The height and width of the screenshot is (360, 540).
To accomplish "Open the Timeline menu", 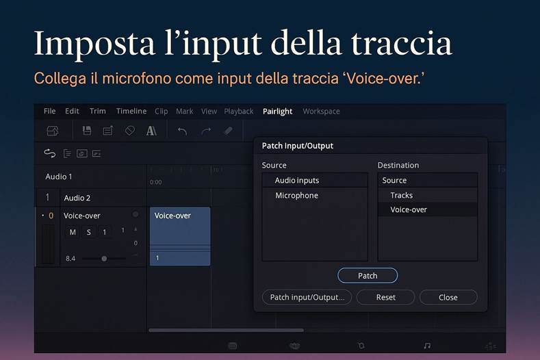I will 131,111.
